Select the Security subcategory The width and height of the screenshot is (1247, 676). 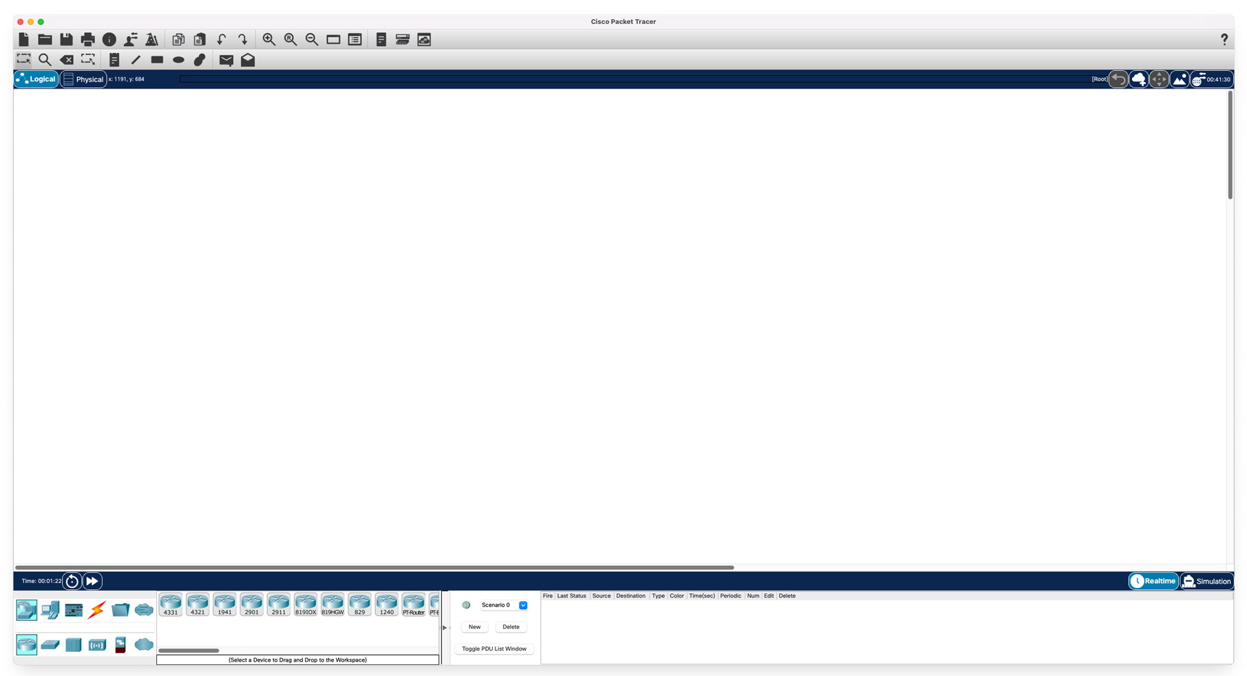pyautogui.click(x=120, y=644)
